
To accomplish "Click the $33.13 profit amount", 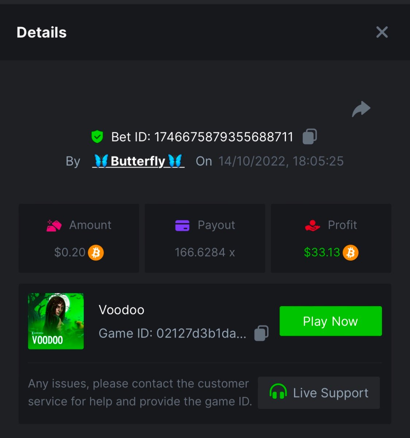I will pyautogui.click(x=322, y=252).
